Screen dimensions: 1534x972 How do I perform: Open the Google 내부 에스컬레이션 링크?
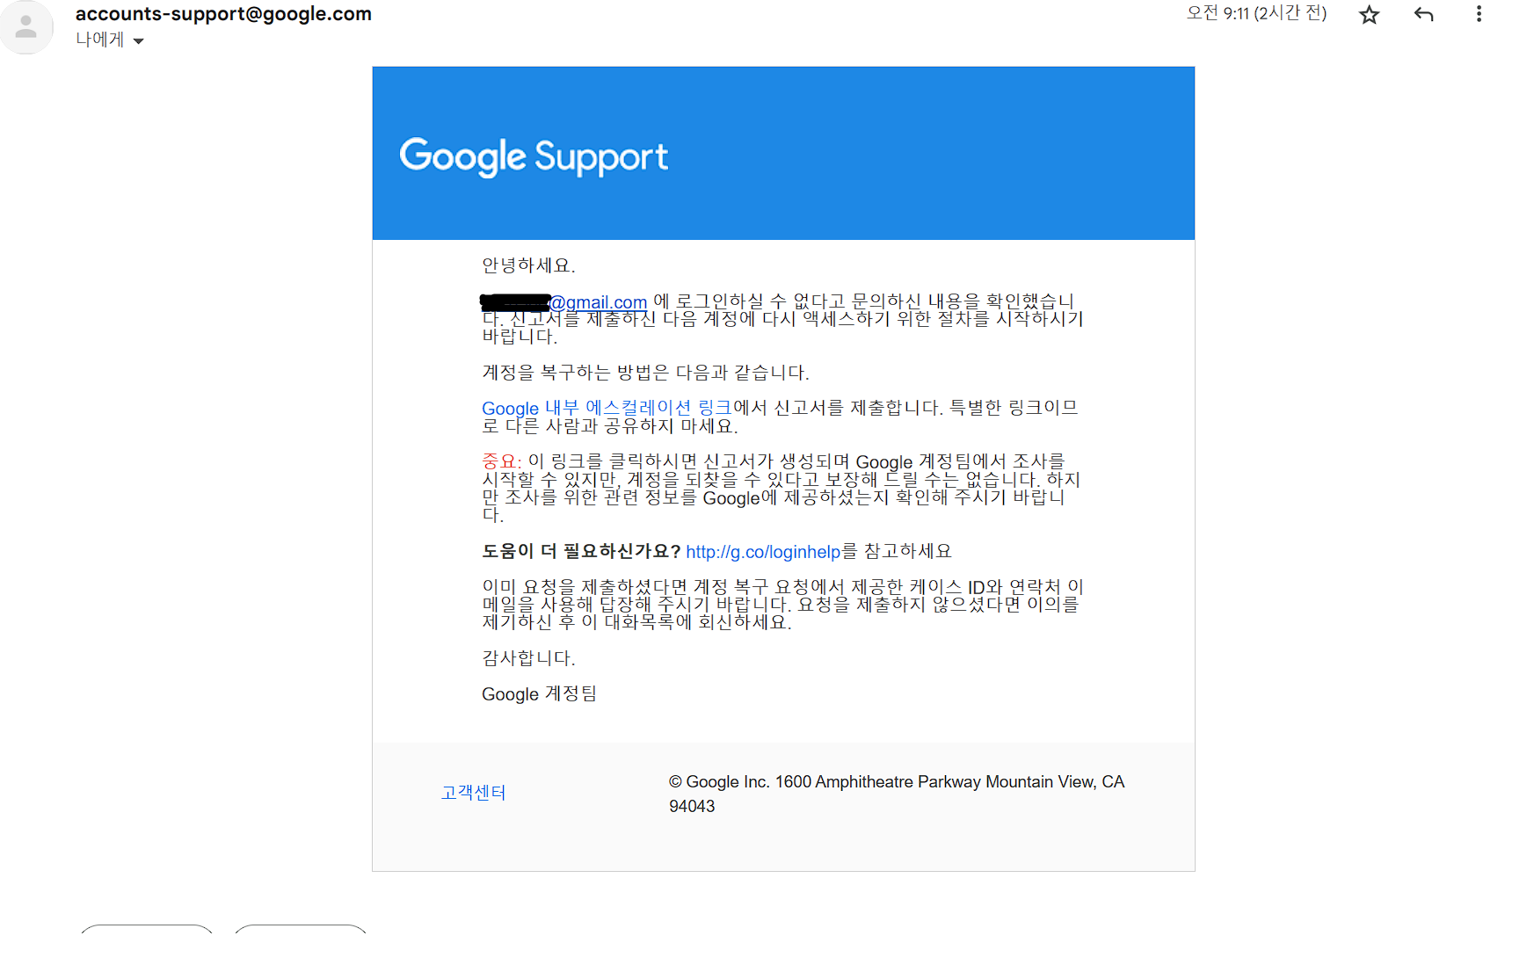pyautogui.click(x=607, y=408)
